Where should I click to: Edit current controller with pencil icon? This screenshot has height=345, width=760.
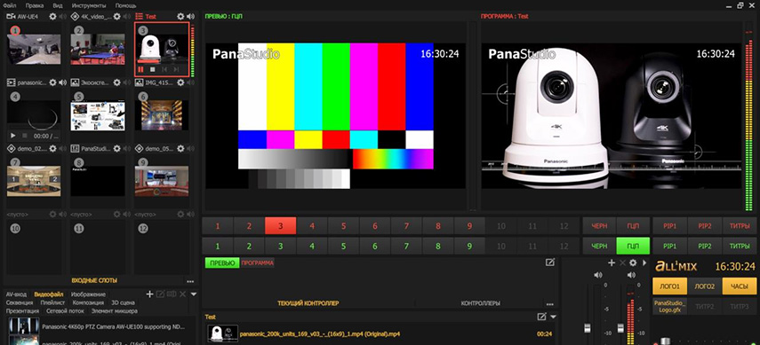pos(549,263)
